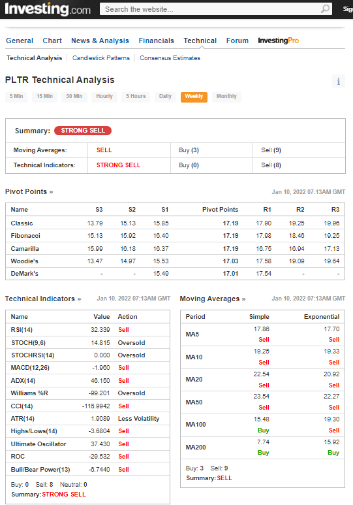This screenshot has height=505, width=353.
Task: Click the STRONG SELL summary badge
Action: tap(83, 131)
